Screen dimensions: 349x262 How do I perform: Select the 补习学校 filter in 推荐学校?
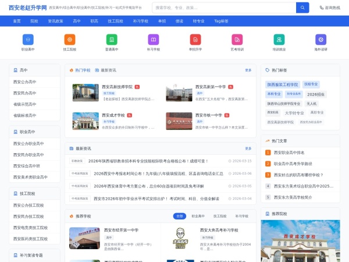(x=242, y=216)
